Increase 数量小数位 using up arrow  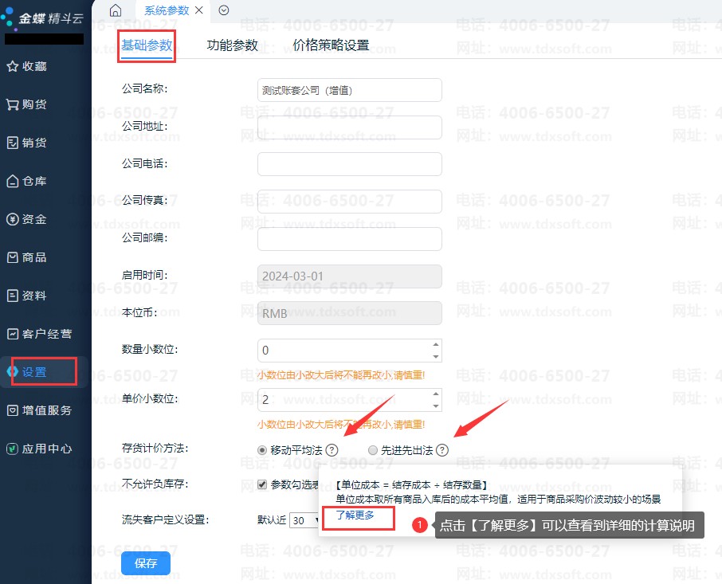tap(435, 345)
